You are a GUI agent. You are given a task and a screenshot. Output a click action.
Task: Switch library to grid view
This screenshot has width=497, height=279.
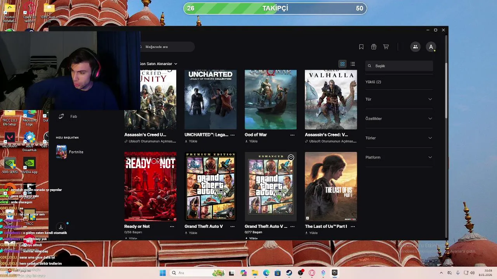point(342,64)
